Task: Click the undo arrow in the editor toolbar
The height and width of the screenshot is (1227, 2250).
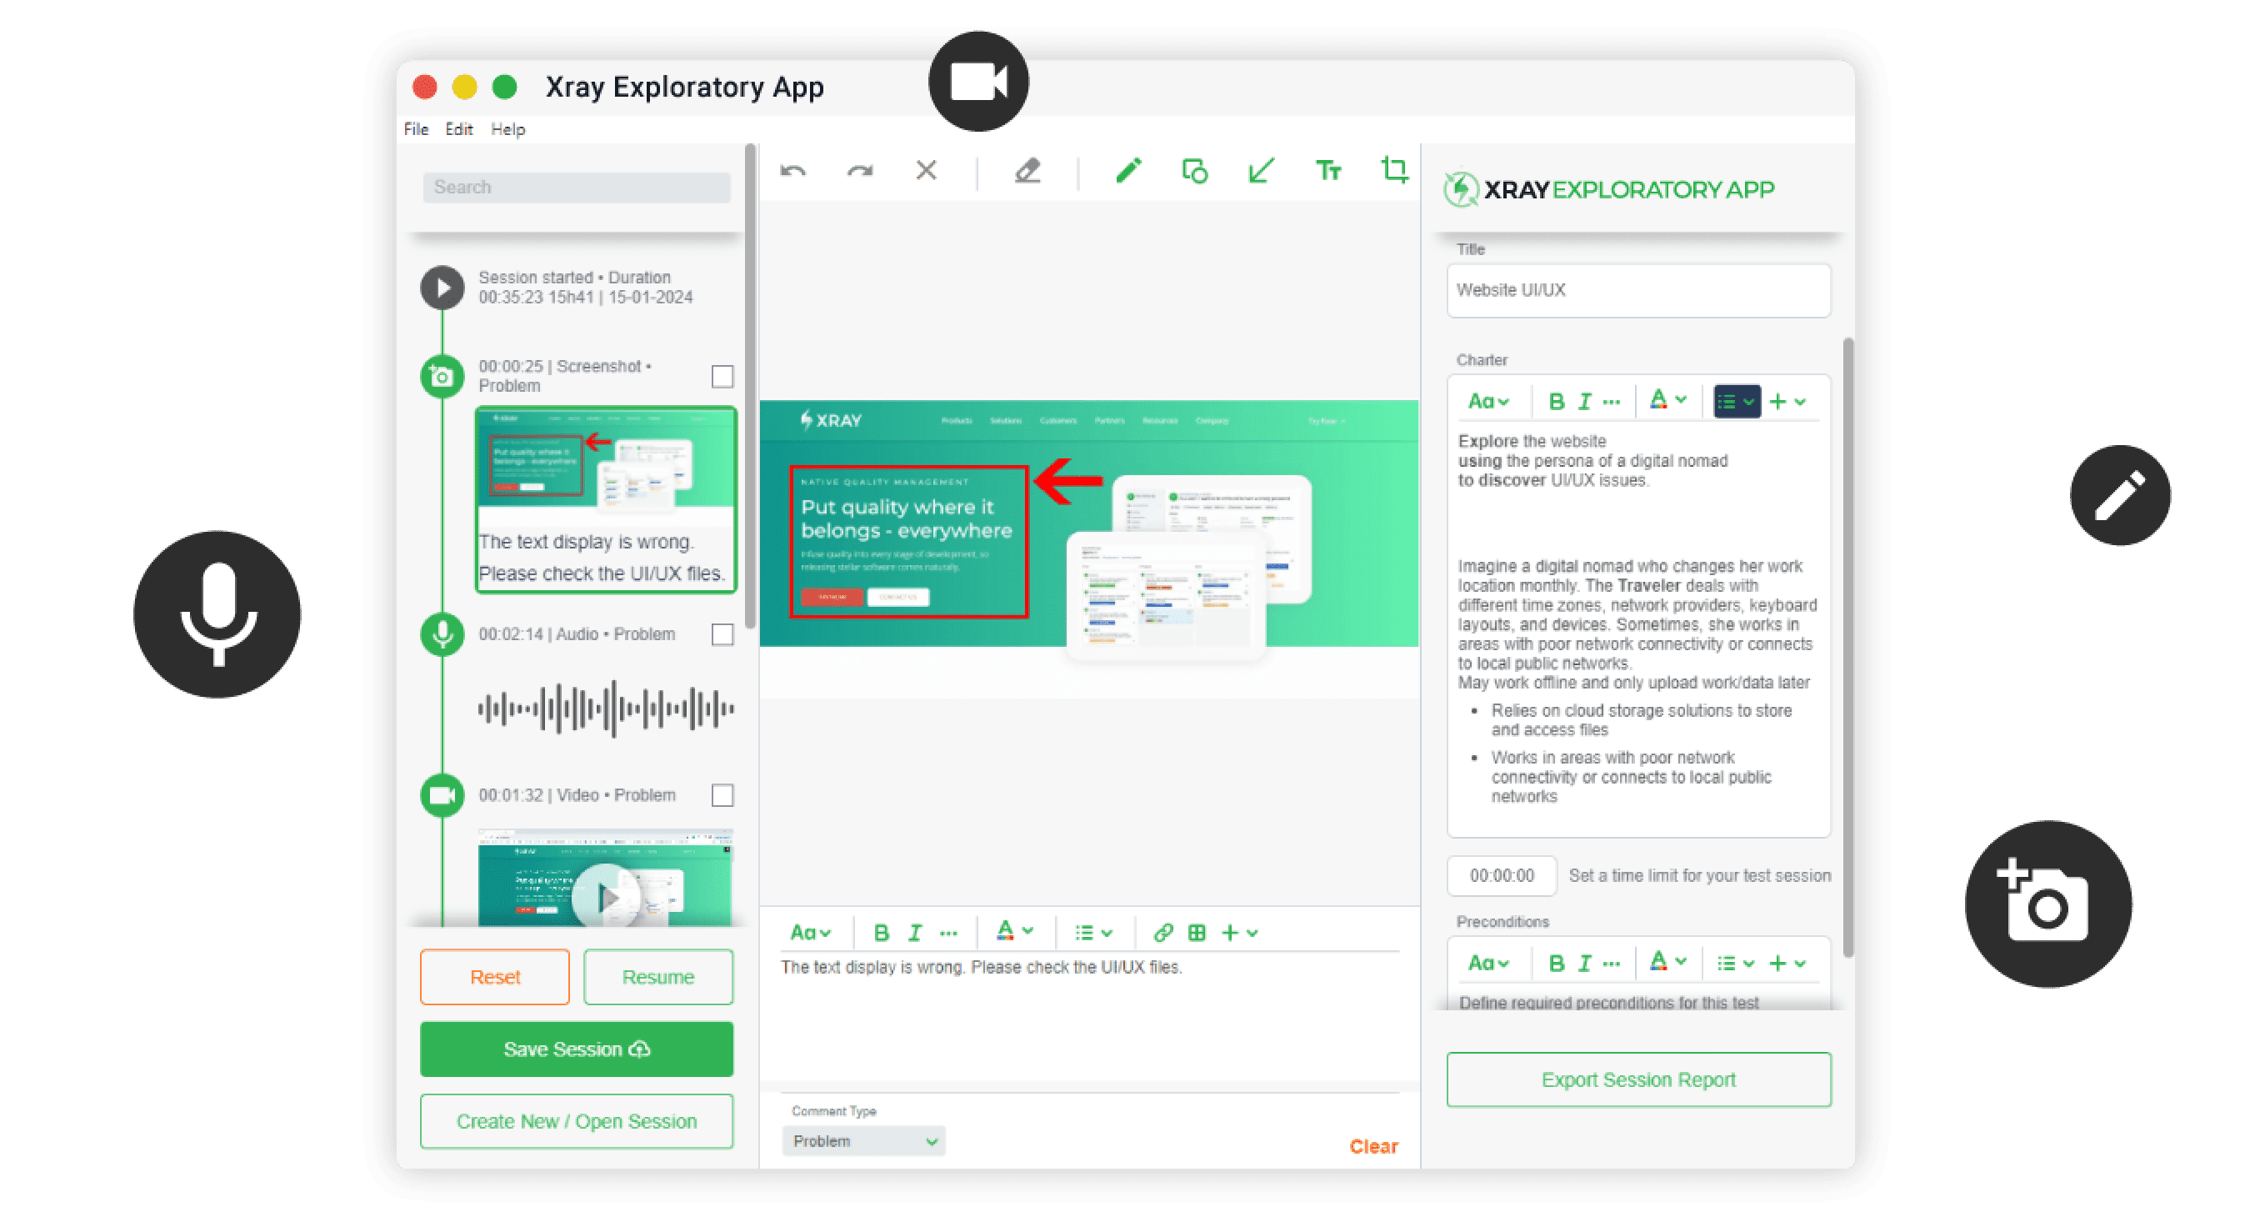Action: pos(792,170)
